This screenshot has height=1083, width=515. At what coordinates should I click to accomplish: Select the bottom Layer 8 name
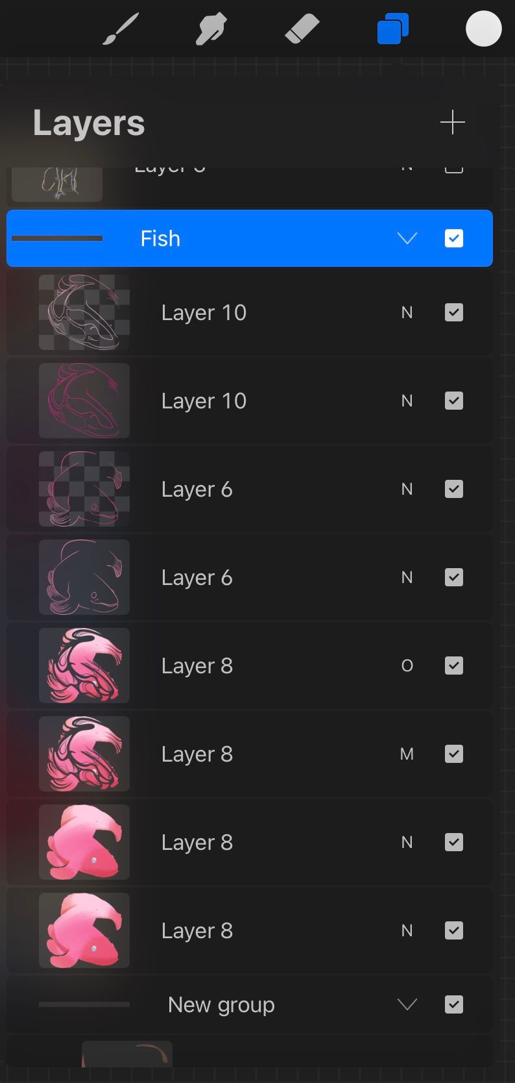197,931
